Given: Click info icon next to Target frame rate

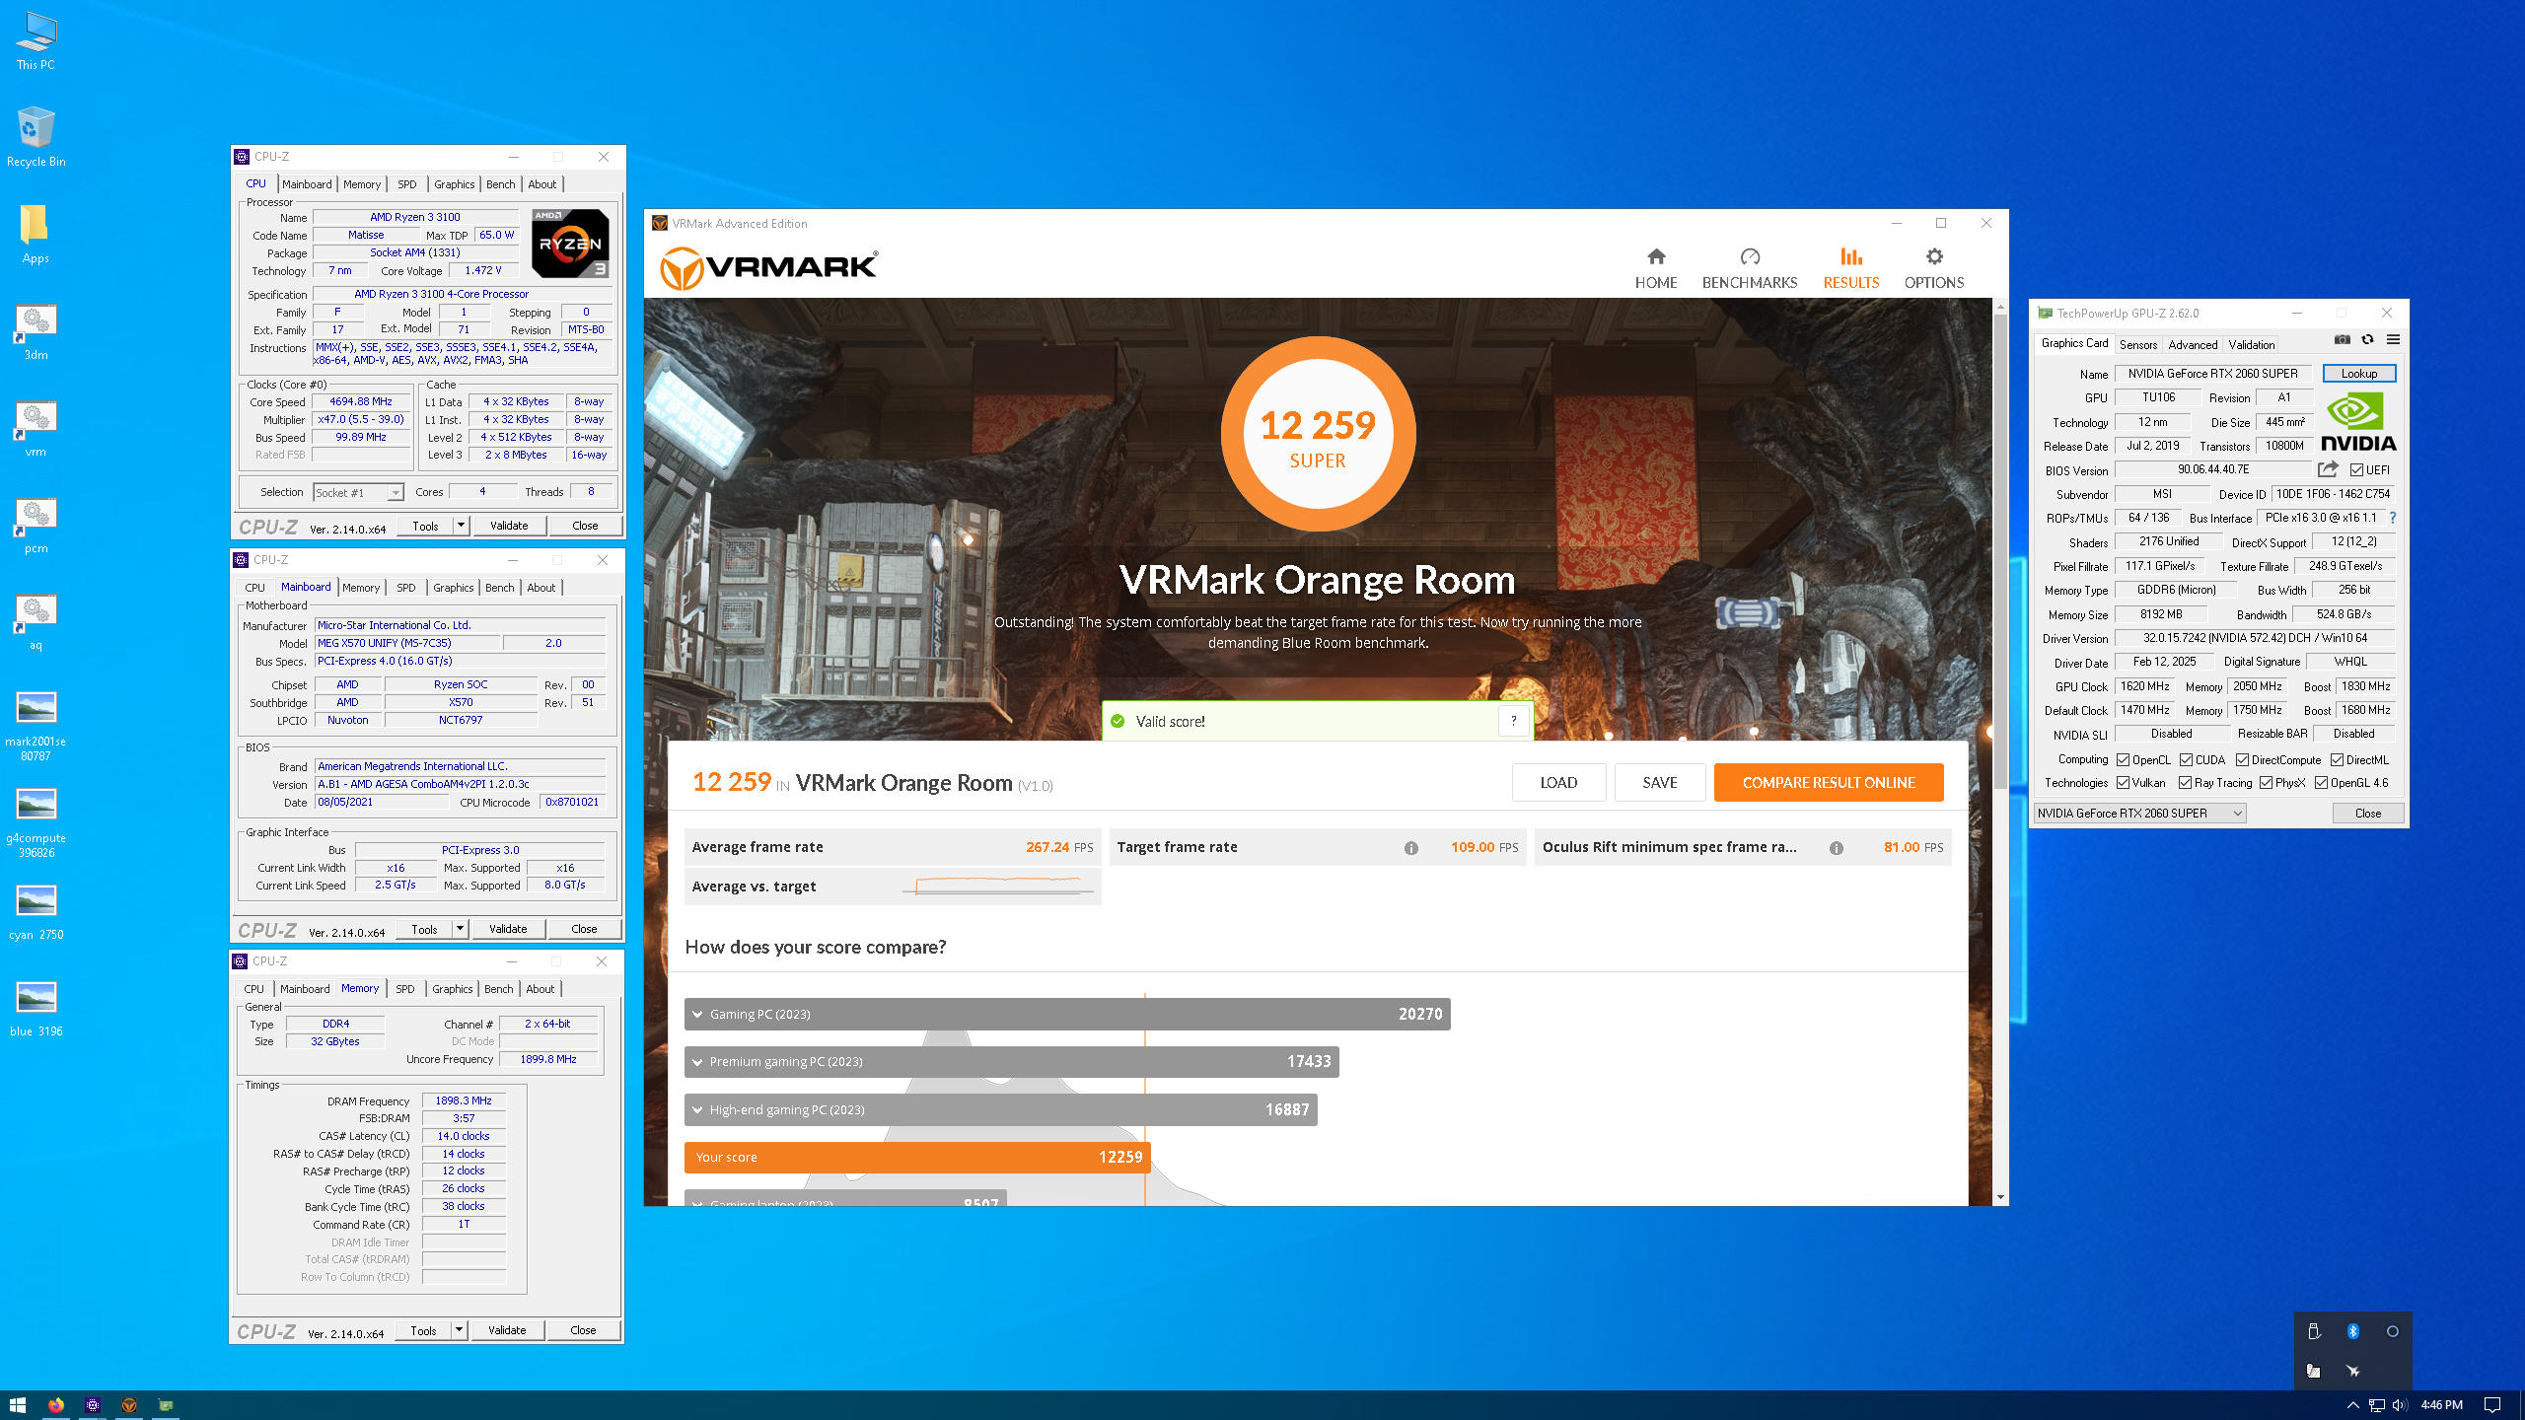Looking at the screenshot, I should tap(1411, 848).
